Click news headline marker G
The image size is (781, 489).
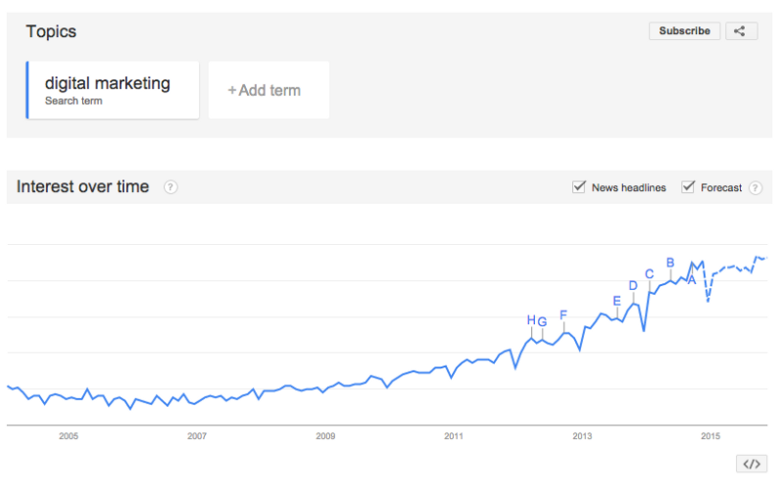pyautogui.click(x=543, y=320)
